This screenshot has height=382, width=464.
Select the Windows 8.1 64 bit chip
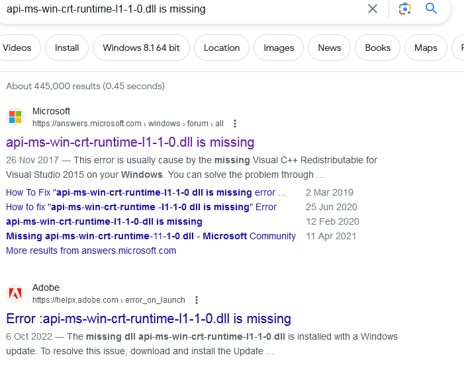(x=141, y=48)
